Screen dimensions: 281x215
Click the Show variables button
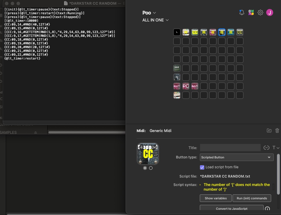[x=215, y=198]
